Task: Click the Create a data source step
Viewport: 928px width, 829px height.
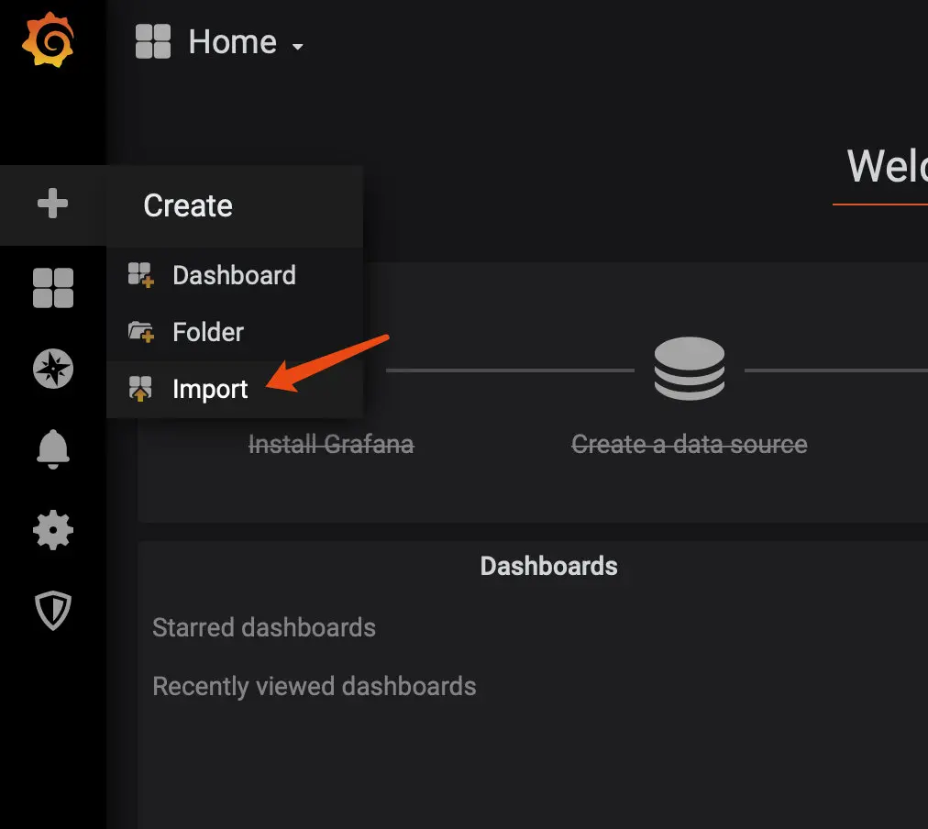Action: [690, 445]
